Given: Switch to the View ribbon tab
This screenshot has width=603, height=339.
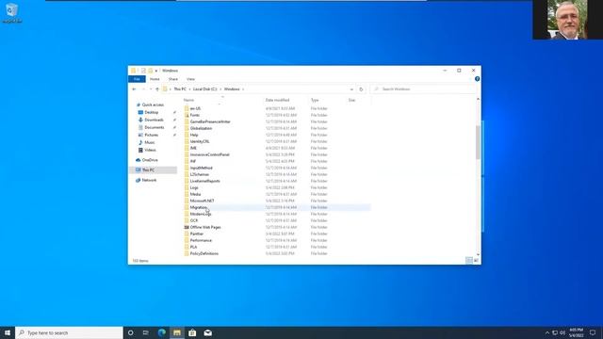Looking at the screenshot, I should coord(190,79).
